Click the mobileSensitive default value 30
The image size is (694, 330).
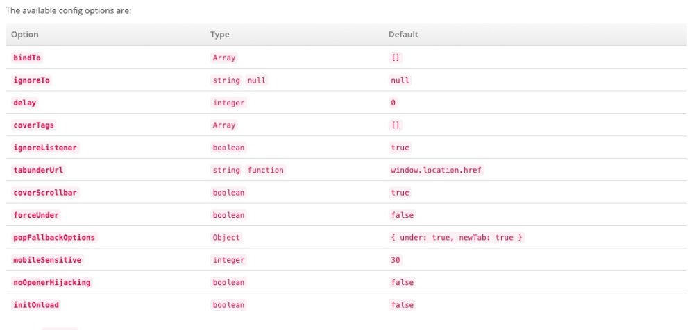tap(396, 260)
